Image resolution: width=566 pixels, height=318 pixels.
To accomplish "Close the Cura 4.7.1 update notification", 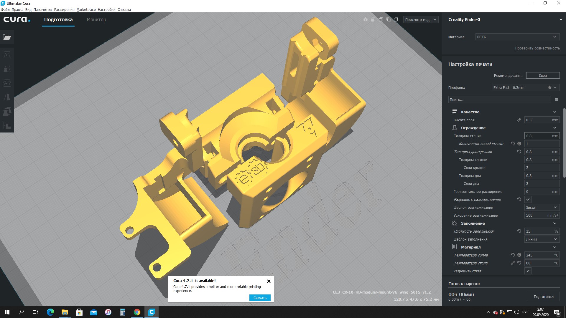I will click(x=269, y=281).
